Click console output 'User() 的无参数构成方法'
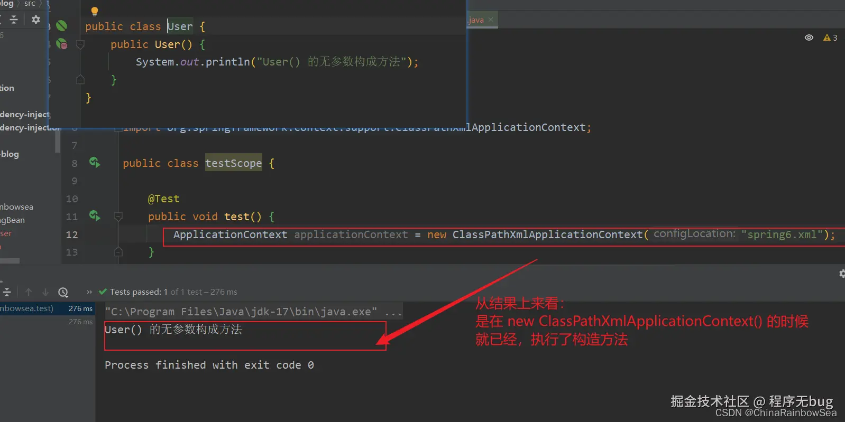Screen dimensions: 845x422 (173, 330)
